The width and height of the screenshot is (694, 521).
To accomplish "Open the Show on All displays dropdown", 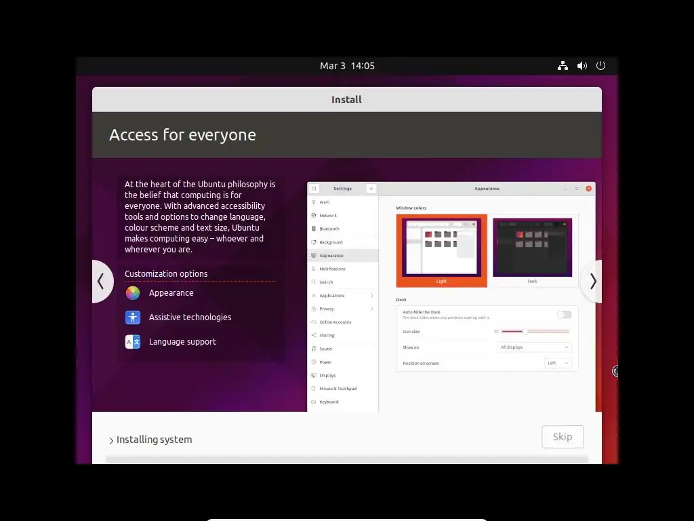I will point(534,347).
